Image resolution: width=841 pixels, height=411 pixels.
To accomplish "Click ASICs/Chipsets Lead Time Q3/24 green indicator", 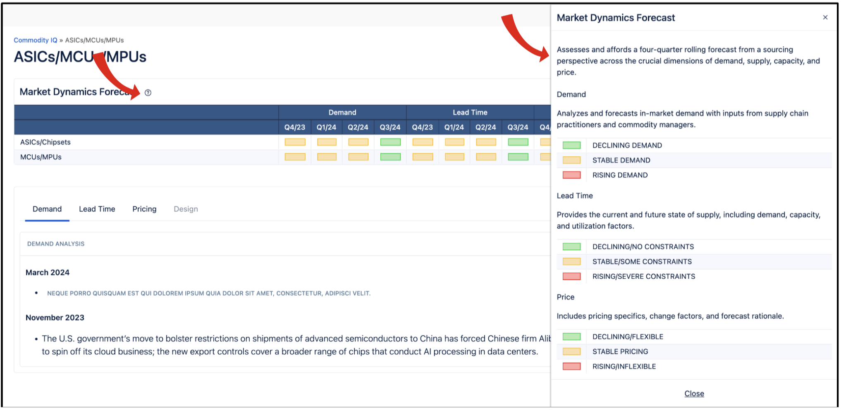I will pyautogui.click(x=518, y=142).
